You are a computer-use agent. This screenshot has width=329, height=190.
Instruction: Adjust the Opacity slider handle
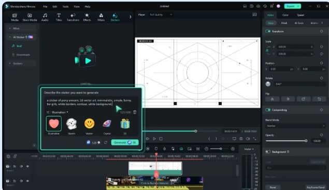[306, 141]
